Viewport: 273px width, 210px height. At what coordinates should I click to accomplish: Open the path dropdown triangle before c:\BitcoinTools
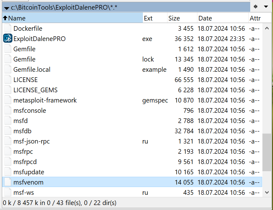click(x=7, y=8)
